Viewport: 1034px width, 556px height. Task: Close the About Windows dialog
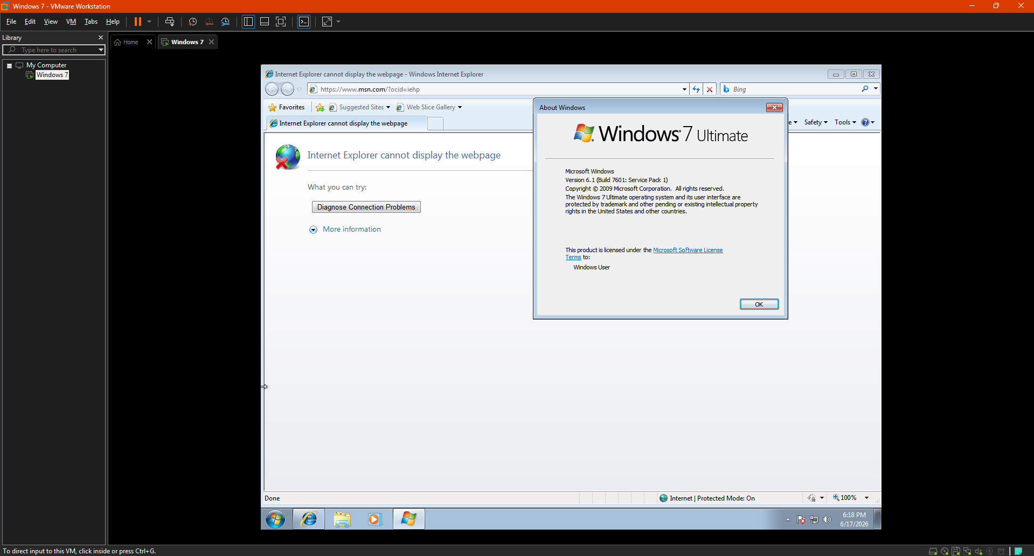775,108
